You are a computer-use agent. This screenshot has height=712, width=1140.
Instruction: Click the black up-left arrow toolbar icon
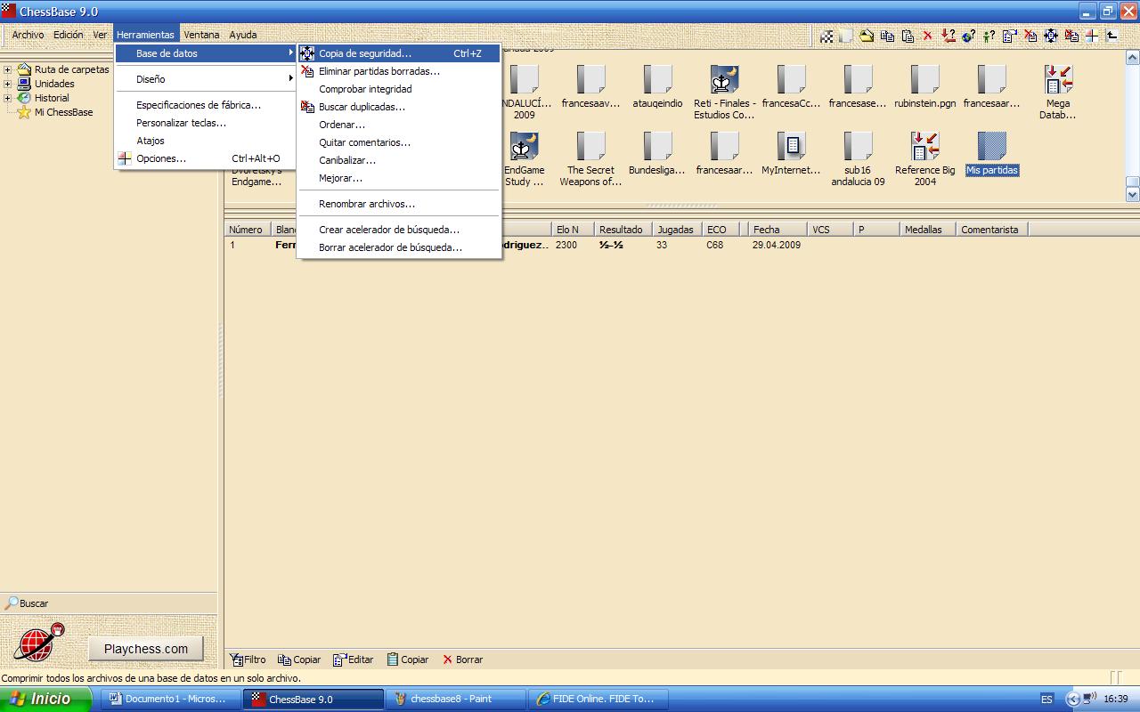pos(1111,36)
